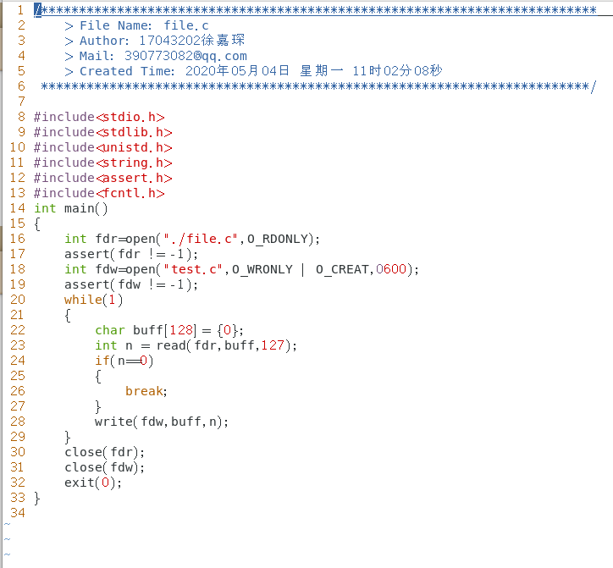The height and width of the screenshot is (568, 613).
Task: Click the 0600 permission value
Action: [391, 269]
